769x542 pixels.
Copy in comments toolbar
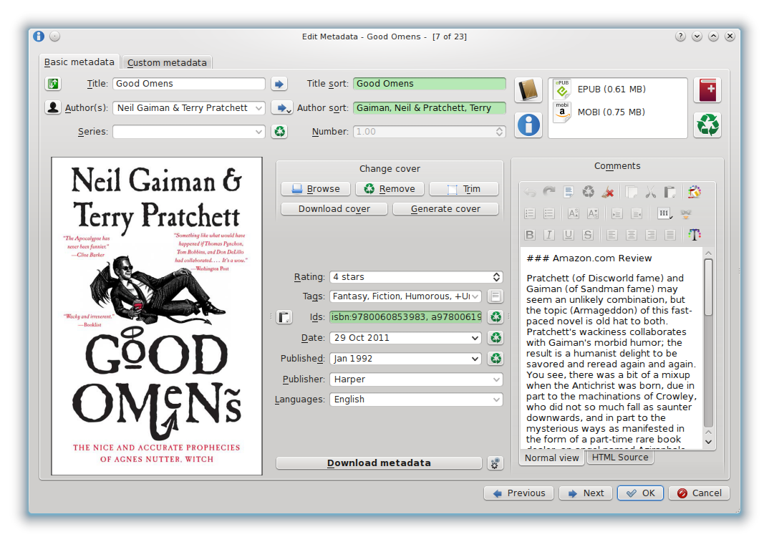click(632, 193)
